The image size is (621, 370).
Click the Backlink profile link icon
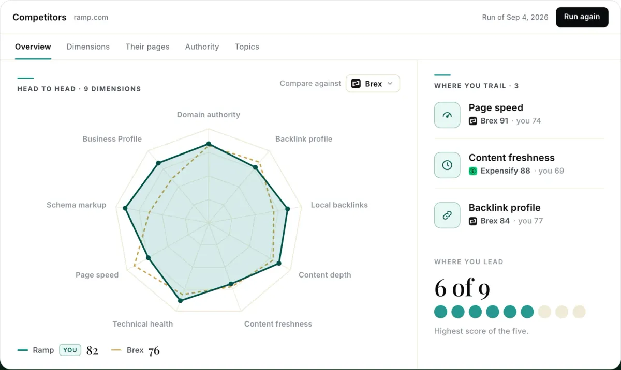coord(447,215)
